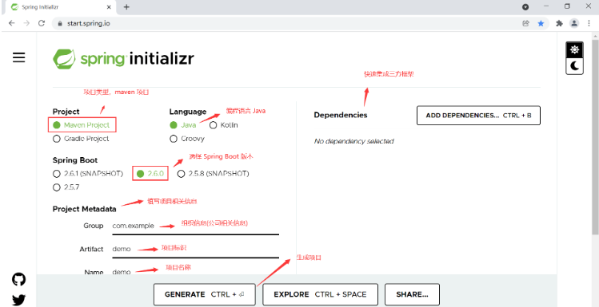
Task: Open a new browser tab
Action: pyautogui.click(x=126, y=7)
